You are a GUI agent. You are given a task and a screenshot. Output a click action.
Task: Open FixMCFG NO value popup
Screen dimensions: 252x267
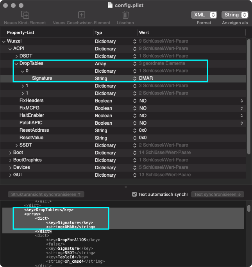tap(241, 108)
